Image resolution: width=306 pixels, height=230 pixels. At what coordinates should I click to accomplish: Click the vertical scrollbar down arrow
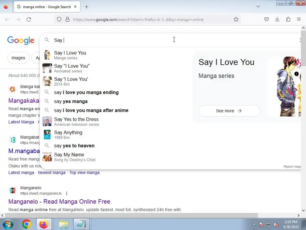(303, 211)
